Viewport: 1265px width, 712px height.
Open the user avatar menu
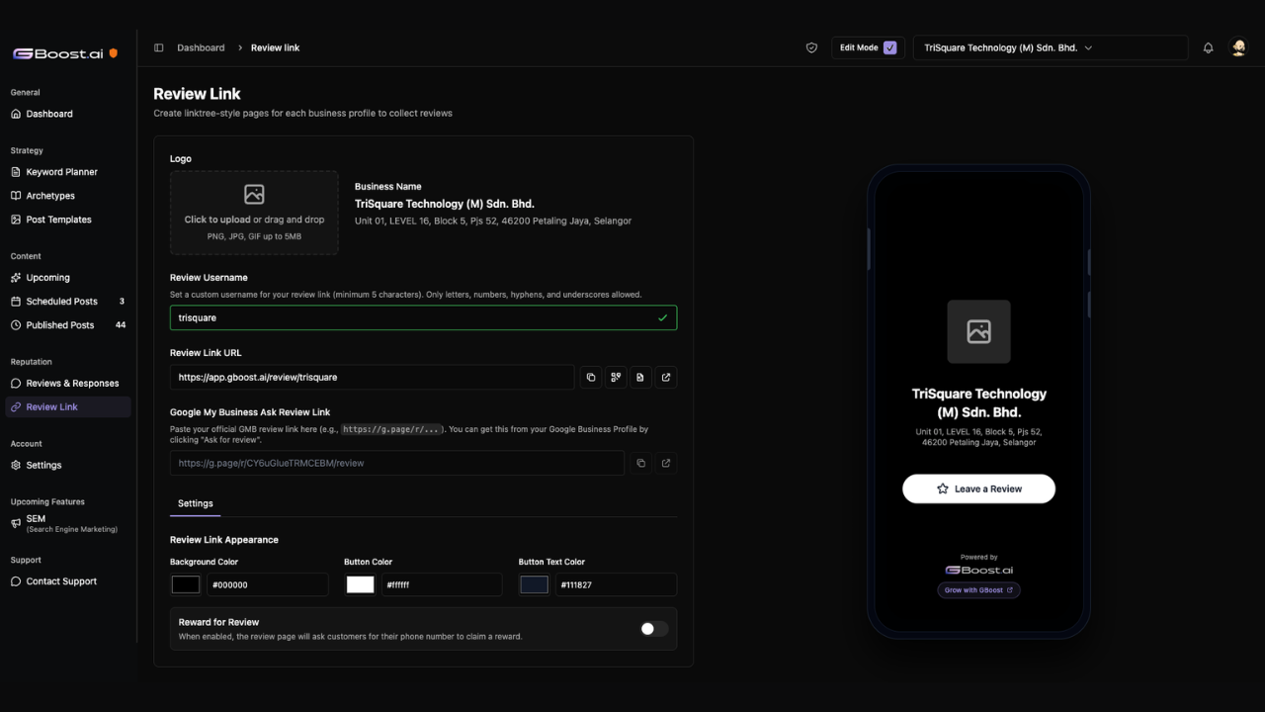coord(1238,47)
